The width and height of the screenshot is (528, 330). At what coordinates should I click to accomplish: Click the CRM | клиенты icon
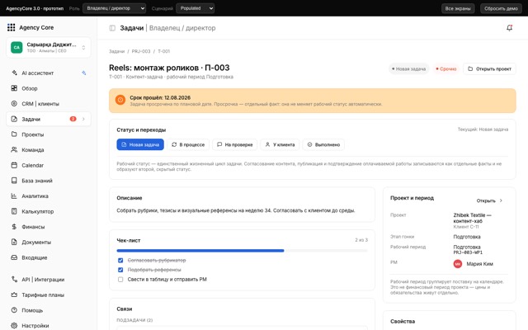pos(14,104)
